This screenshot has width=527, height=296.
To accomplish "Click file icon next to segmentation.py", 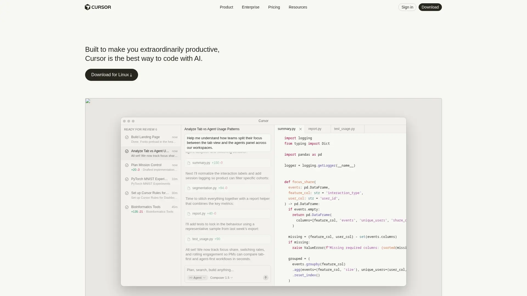I will point(189,188).
